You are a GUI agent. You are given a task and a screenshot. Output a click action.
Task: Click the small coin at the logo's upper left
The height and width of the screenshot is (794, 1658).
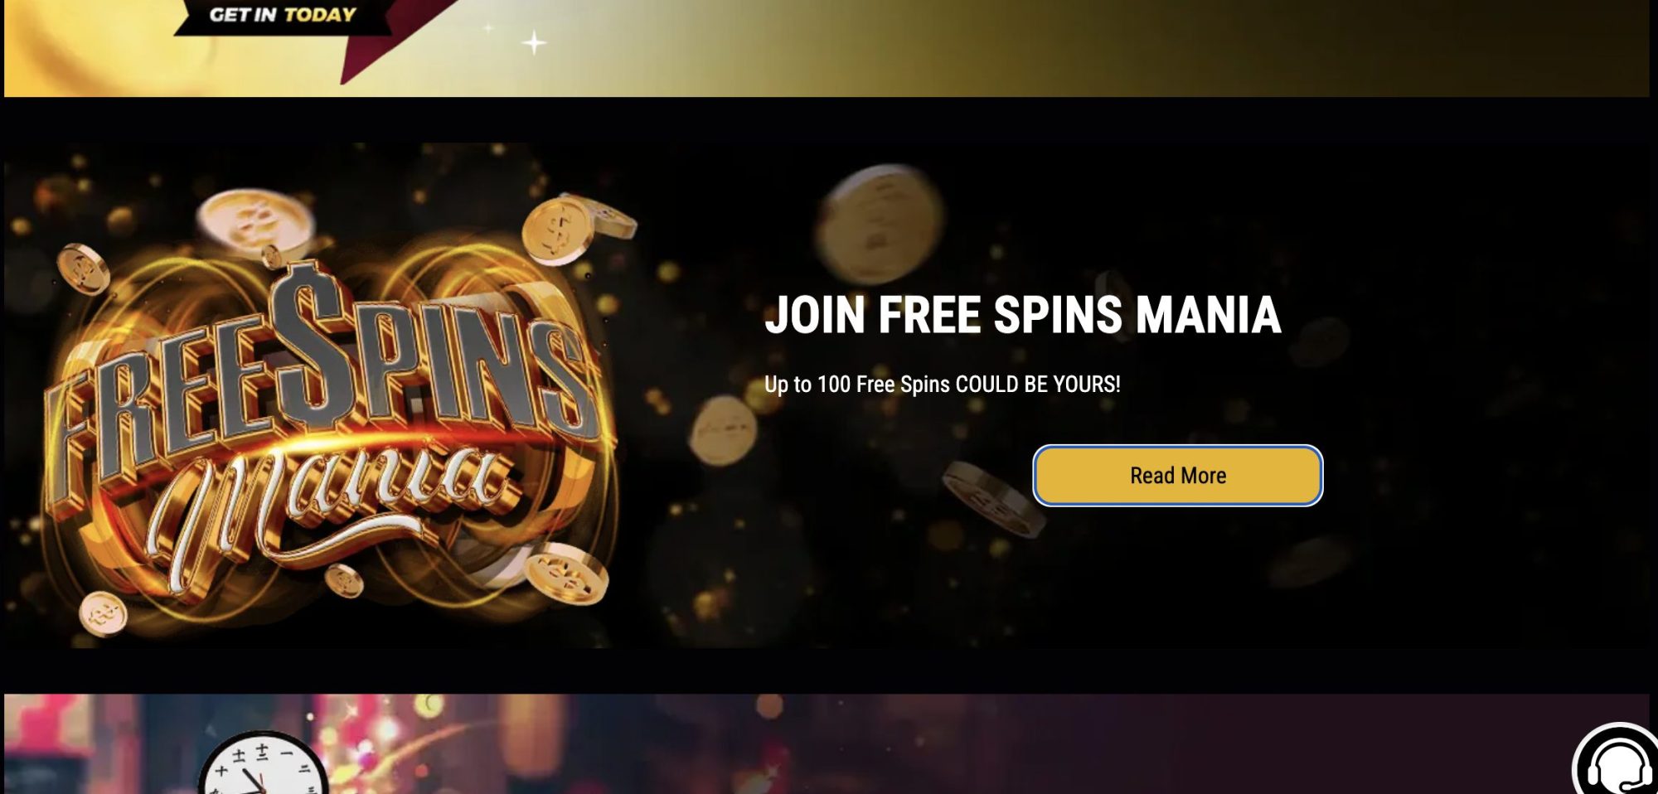tap(83, 269)
